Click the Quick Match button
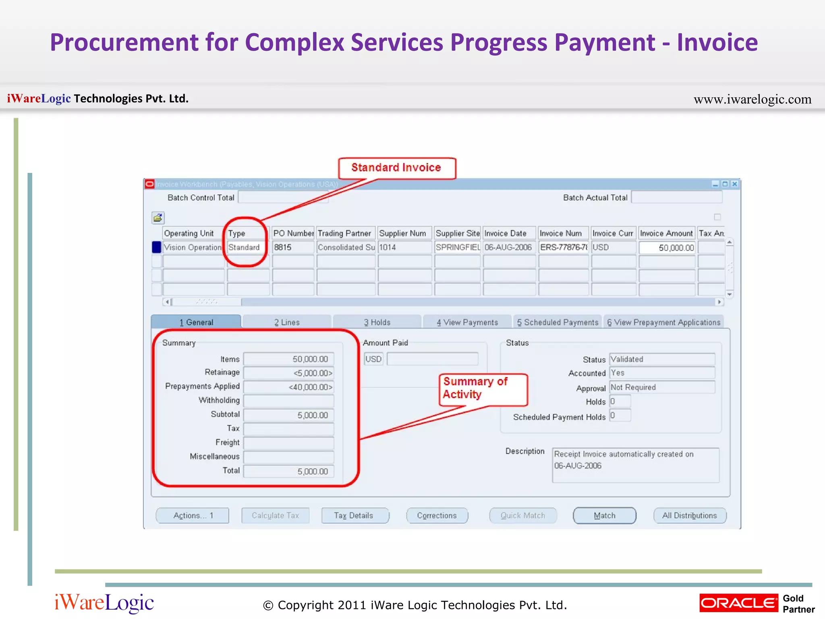Viewport: 825px width, 619px height. point(523,515)
